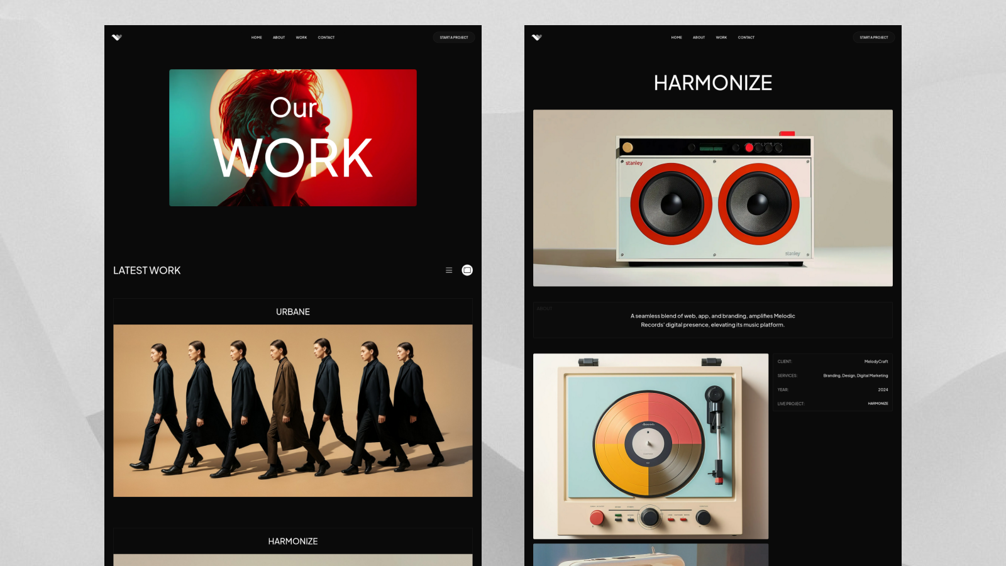Click the logo icon on right page
Image resolution: width=1006 pixels, height=566 pixels.
pos(537,37)
